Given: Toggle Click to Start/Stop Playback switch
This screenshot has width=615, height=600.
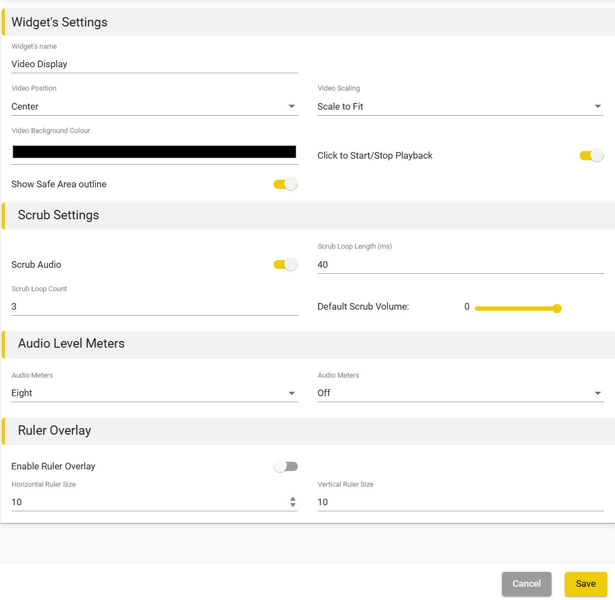Looking at the screenshot, I should coord(591,155).
